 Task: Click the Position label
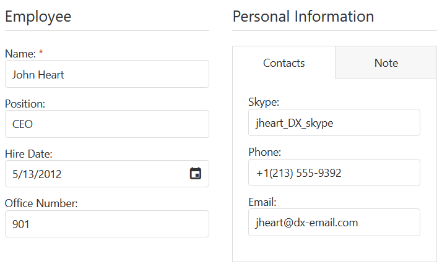coord(25,104)
